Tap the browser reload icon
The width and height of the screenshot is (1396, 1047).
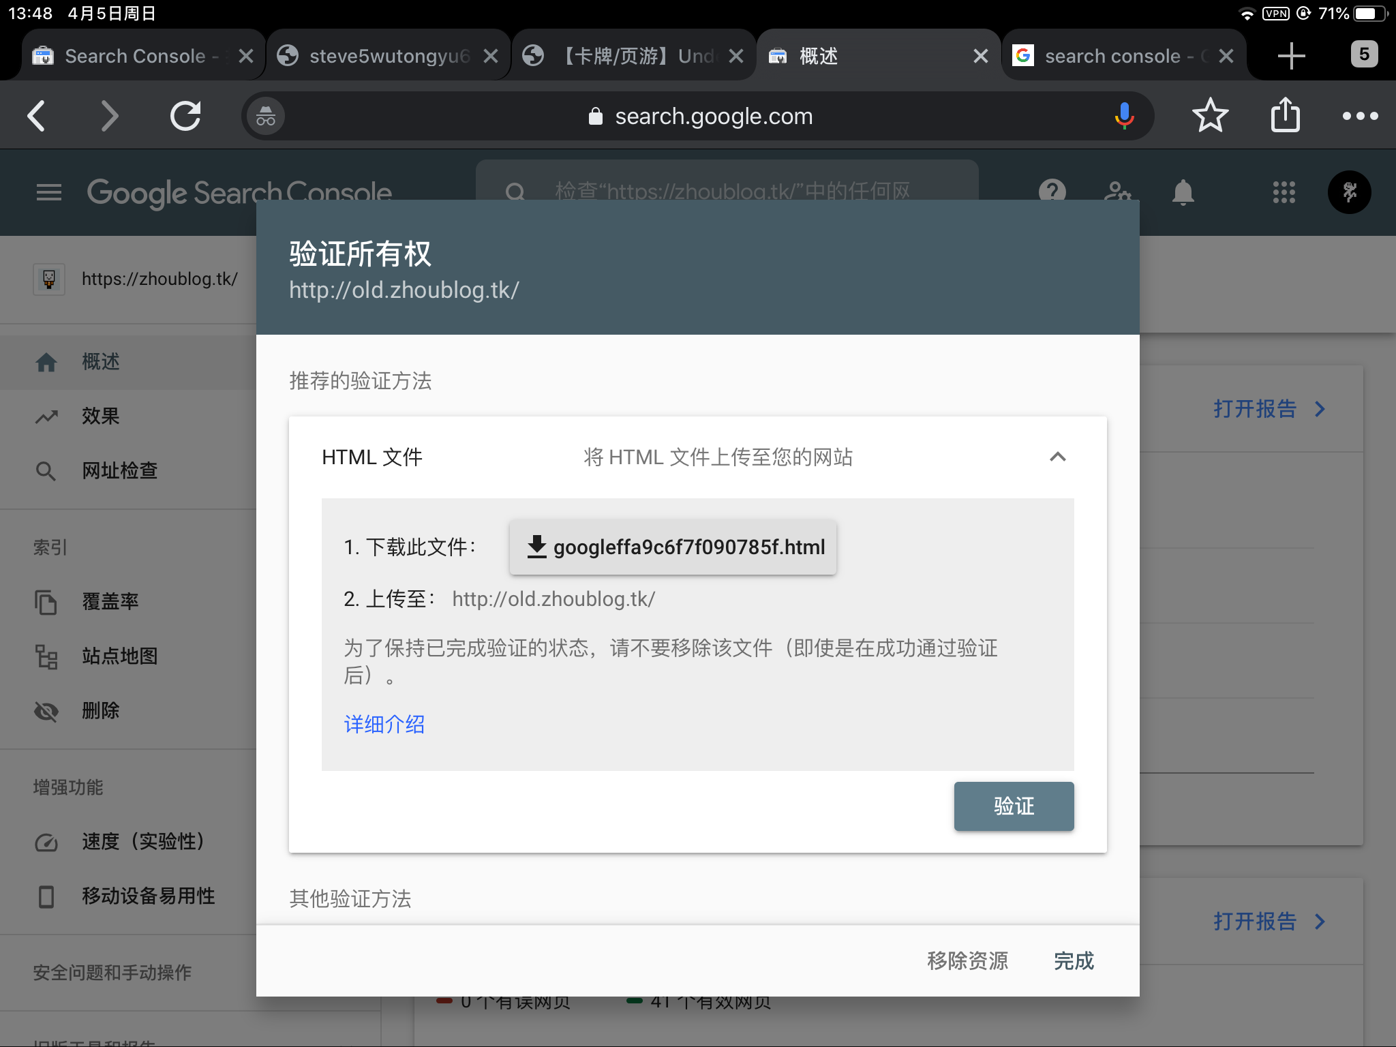click(x=185, y=116)
